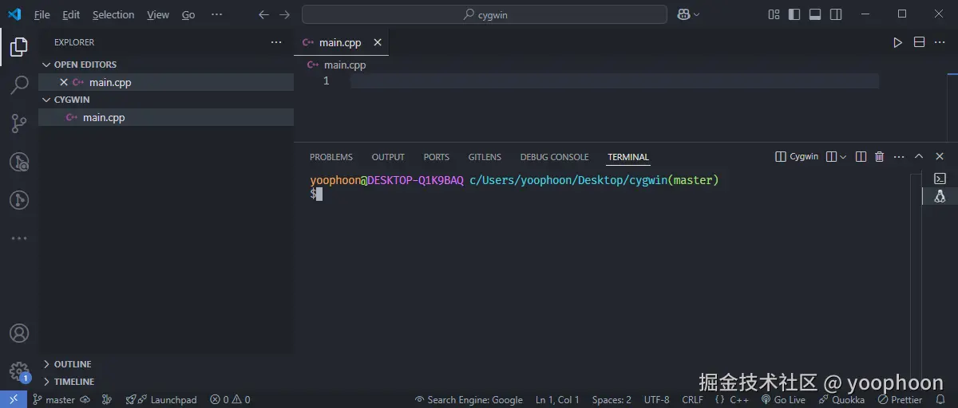Click Go Live in status bar
The height and width of the screenshot is (408, 958).
tap(783, 399)
